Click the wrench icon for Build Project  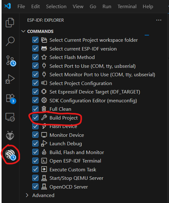(x=44, y=118)
